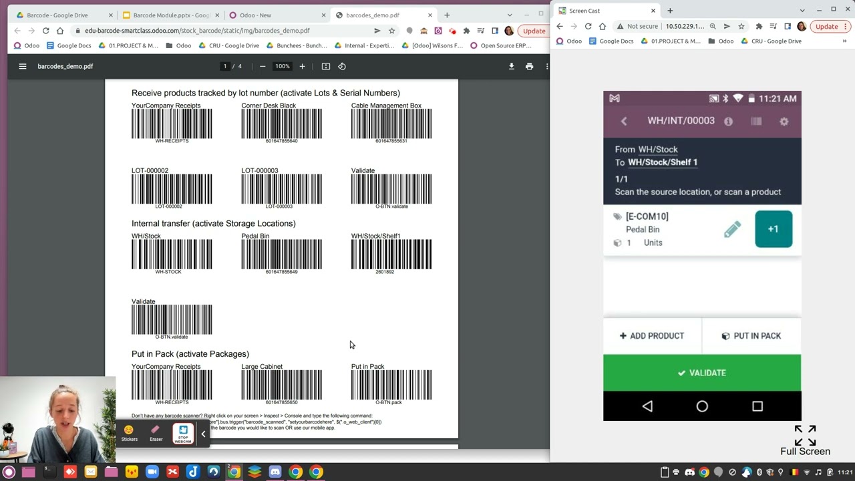Add one unit with +1 button
This screenshot has height=481, width=855.
tap(774, 229)
